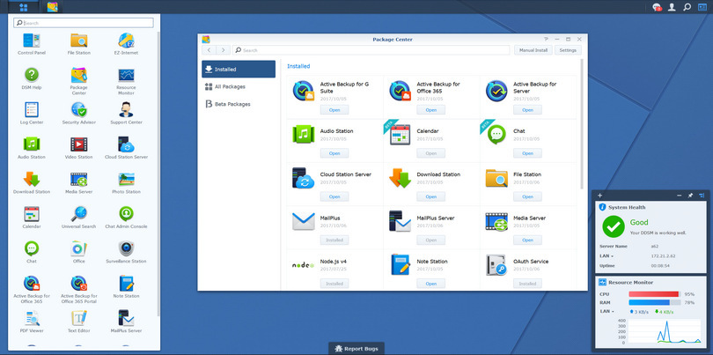
Task: Open Media Server from main menu
Action: (x=78, y=182)
